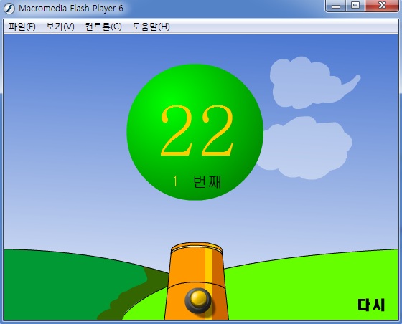The width and height of the screenshot is (402, 324).
Task: Click the Macromedia Flash Player 6 title text
Action: tap(71, 9)
